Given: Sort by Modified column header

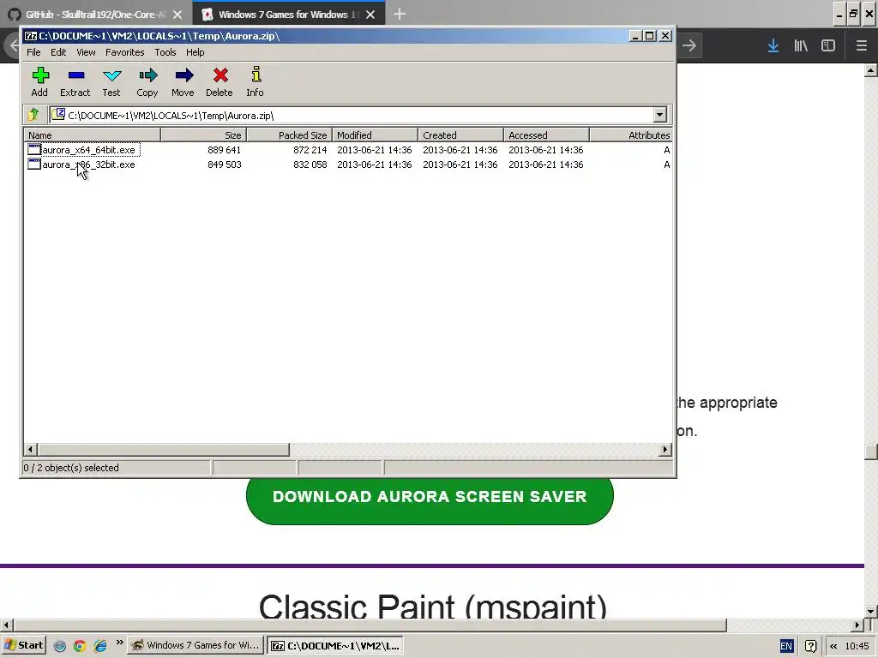Looking at the screenshot, I should point(376,135).
